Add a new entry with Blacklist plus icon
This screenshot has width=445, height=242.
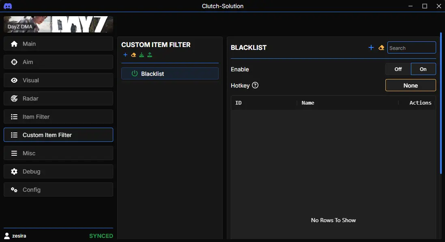point(371,48)
